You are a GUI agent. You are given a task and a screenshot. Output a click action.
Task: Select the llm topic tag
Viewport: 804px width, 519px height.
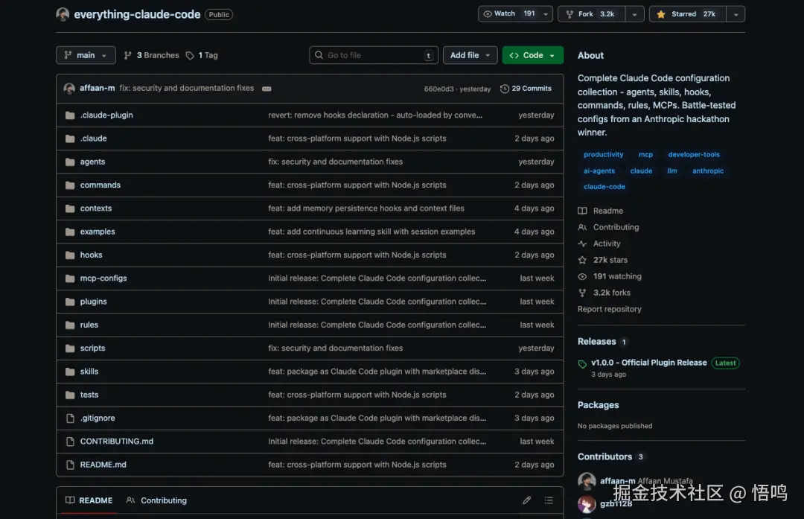click(x=671, y=171)
